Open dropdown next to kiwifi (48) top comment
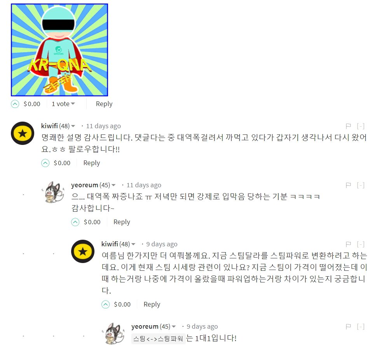This screenshot has width=370, height=345. point(73,126)
